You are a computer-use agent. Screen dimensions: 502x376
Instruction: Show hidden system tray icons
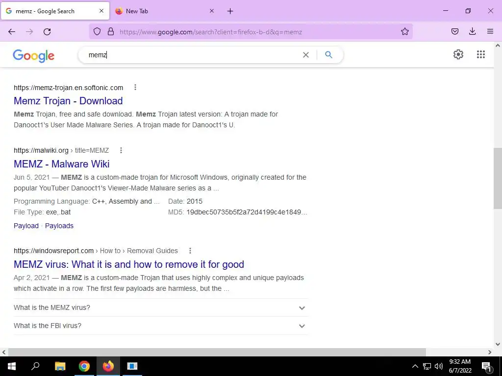tap(415, 366)
